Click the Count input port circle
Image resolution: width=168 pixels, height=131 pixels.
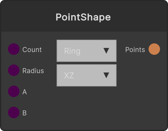[14, 49]
